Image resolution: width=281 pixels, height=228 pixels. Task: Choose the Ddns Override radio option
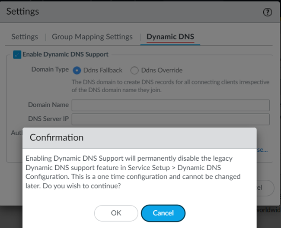coord(134,70)
